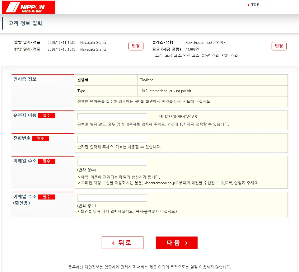Viewport: 299px width, 272px height.
Task: Click the 발행국 row label
Action: click(83, 80)
